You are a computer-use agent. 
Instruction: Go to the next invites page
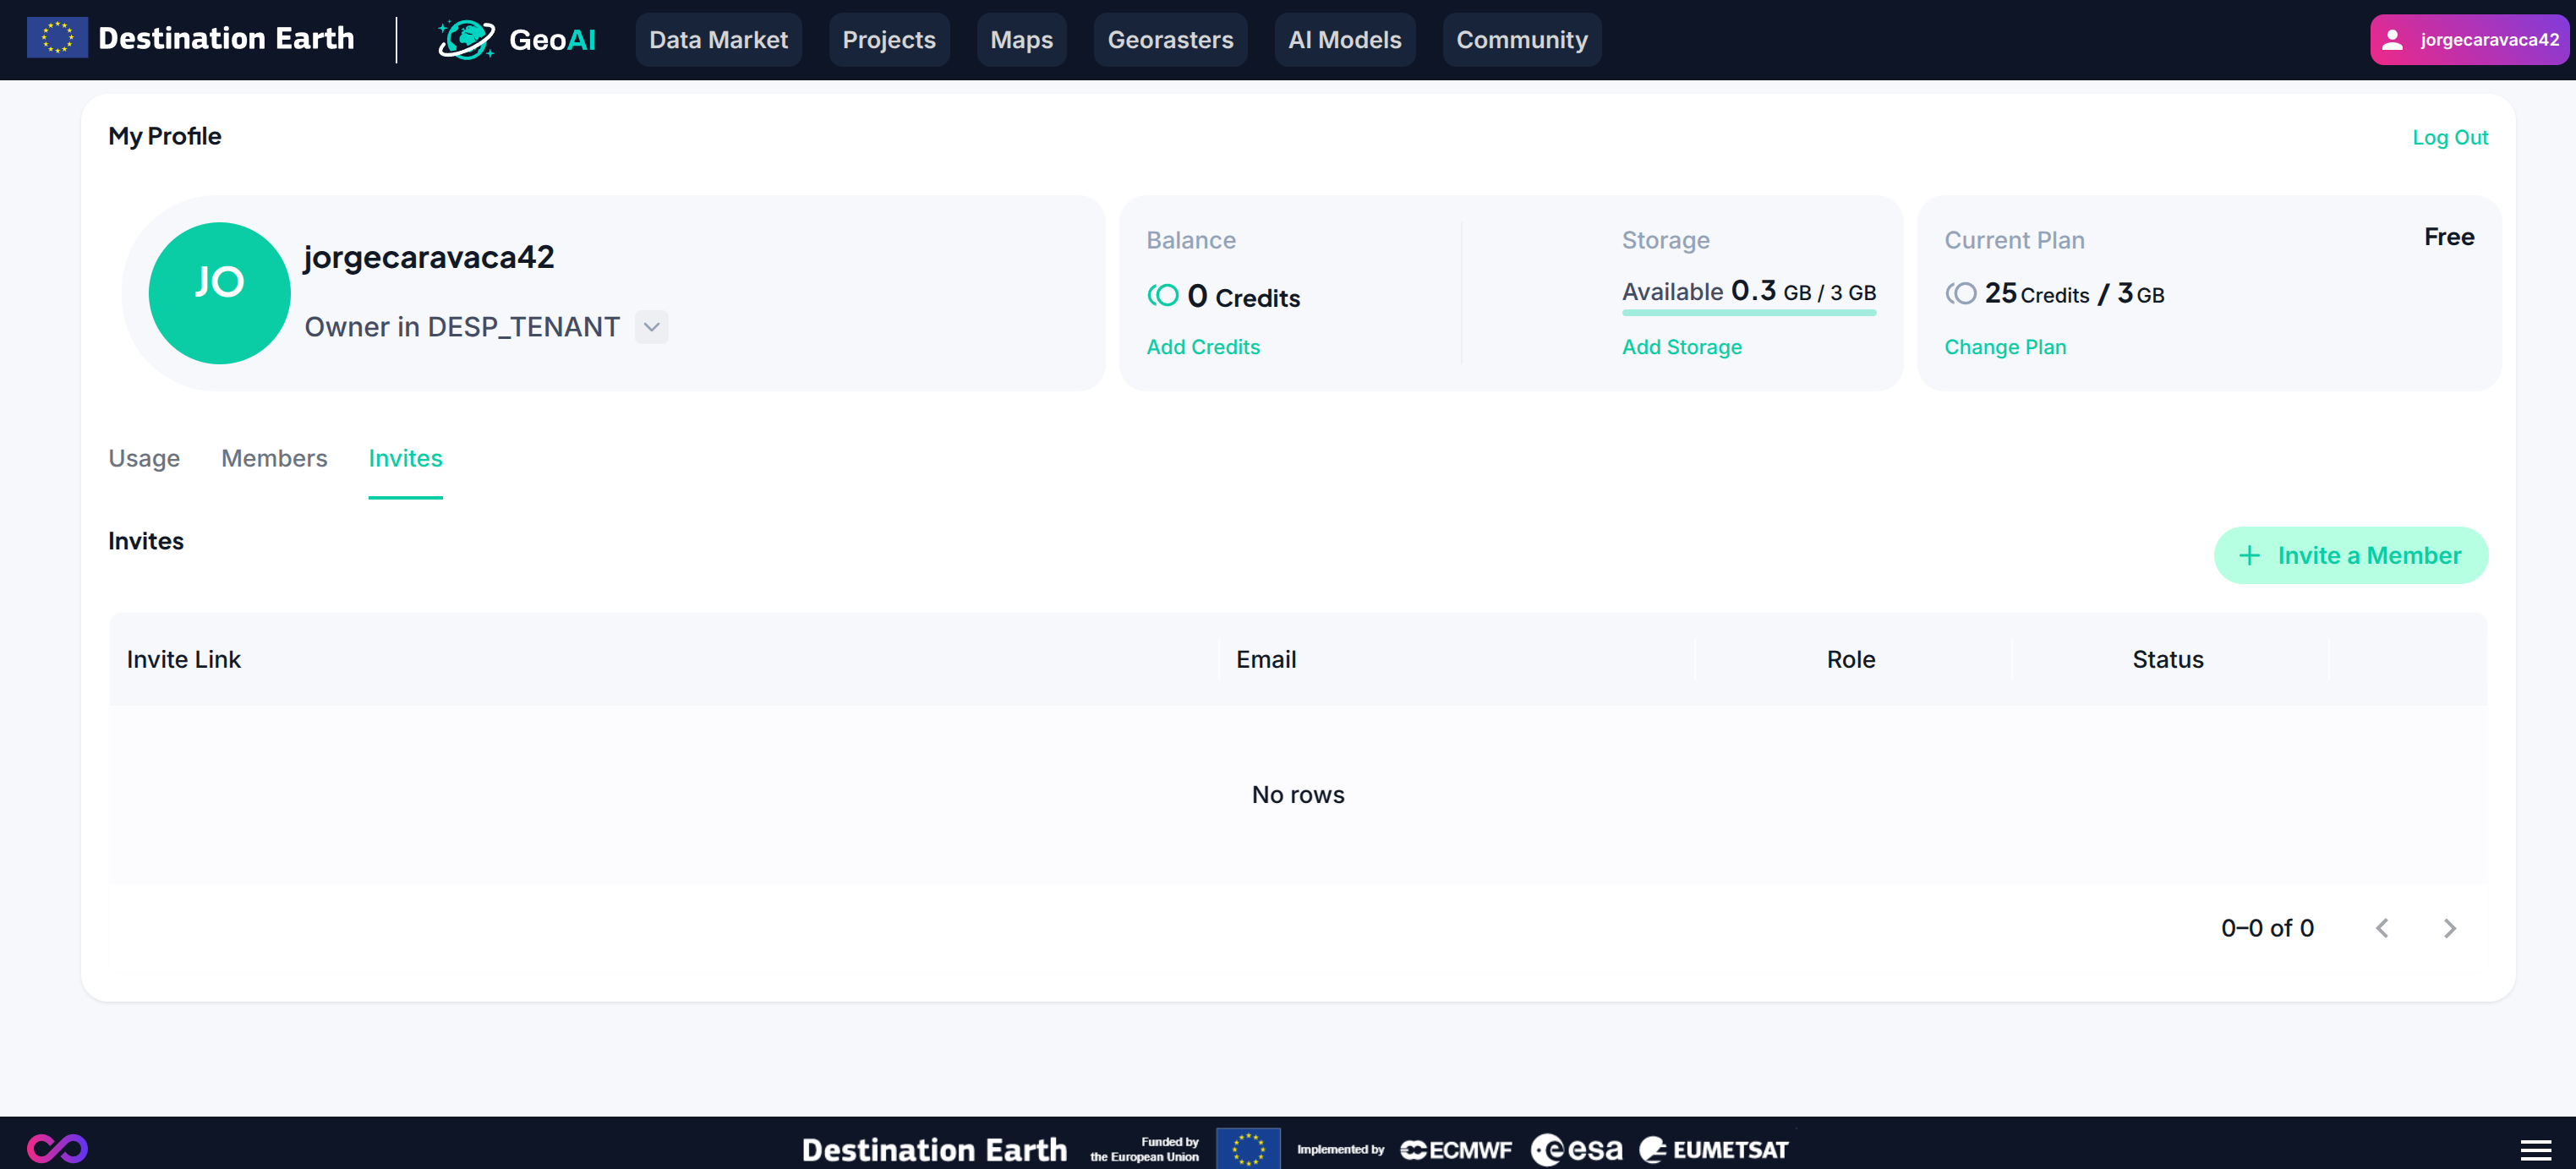point(2449,927)
